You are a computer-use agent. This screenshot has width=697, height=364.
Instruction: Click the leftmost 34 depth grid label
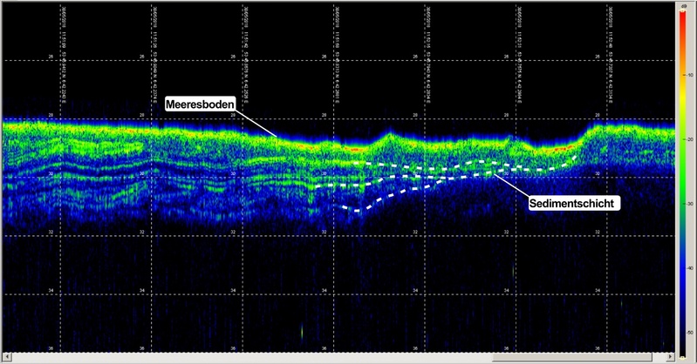click(51, 291)
